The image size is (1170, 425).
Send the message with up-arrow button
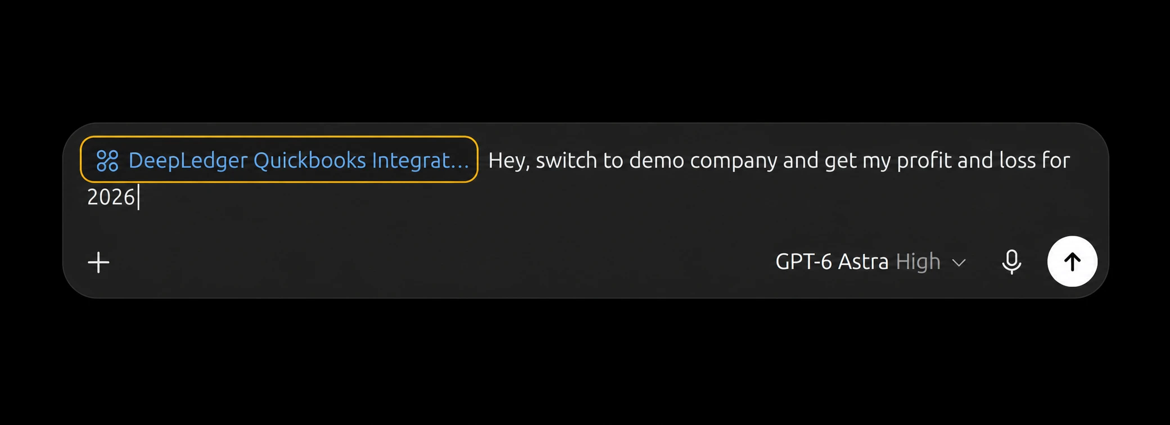pos(1072,261)
